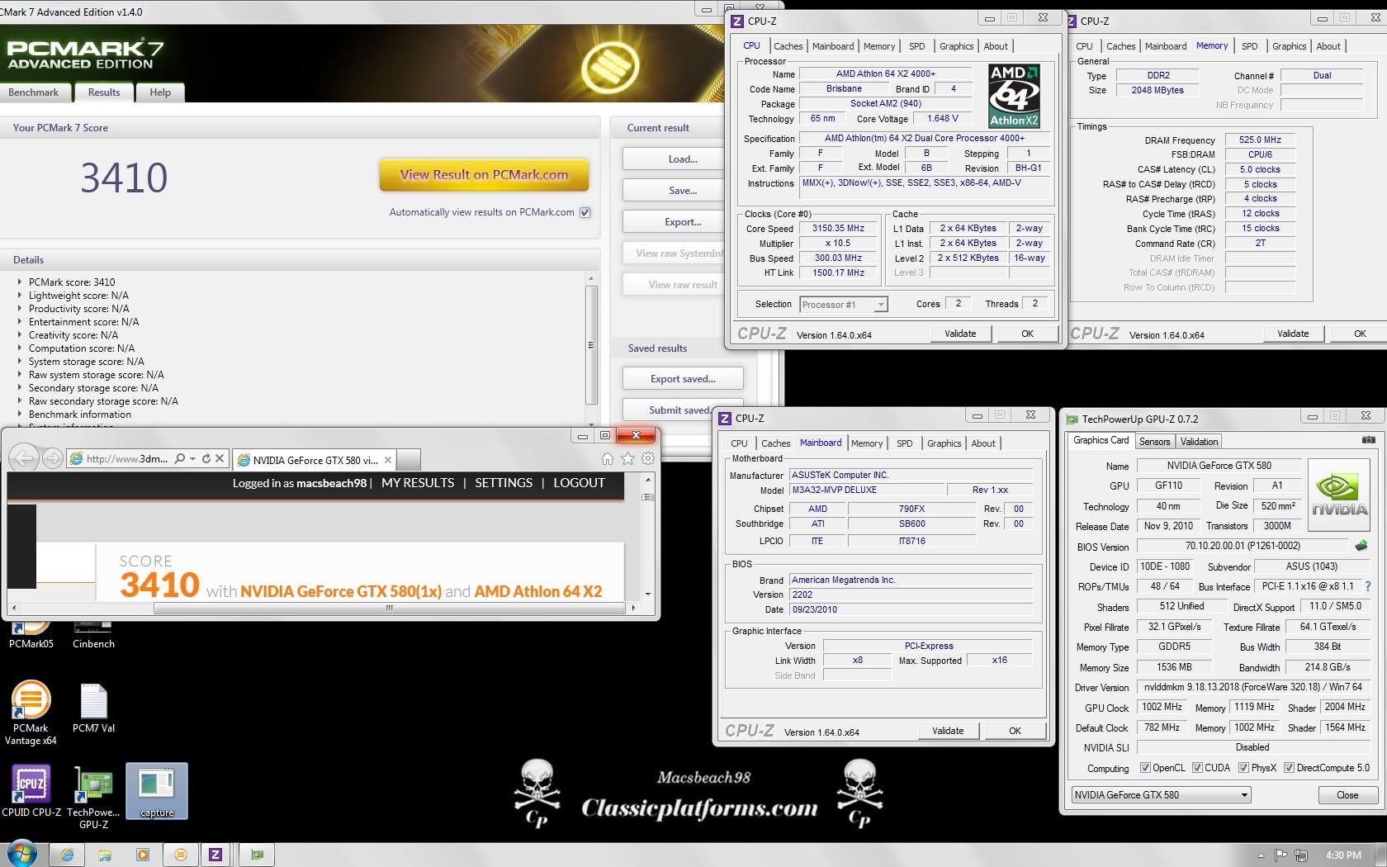Click the browser Forward arrow

pos(52,458)
